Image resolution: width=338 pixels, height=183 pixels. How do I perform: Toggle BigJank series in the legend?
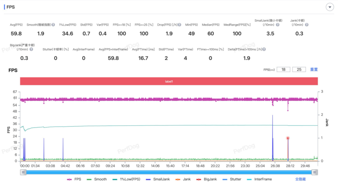(x=207, y=179)
